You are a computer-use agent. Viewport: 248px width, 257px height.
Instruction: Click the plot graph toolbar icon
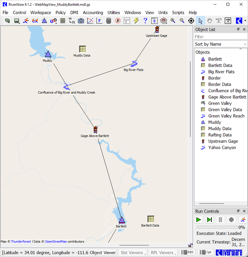90,21
